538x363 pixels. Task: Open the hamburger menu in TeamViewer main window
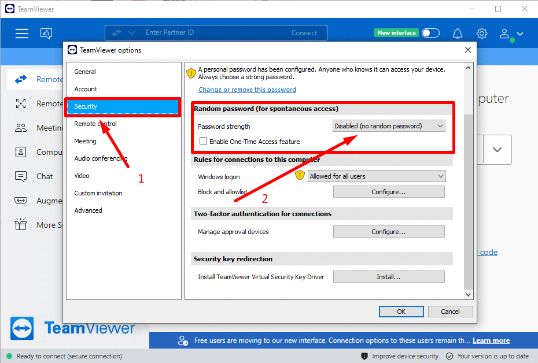click(x=21, y=34)
